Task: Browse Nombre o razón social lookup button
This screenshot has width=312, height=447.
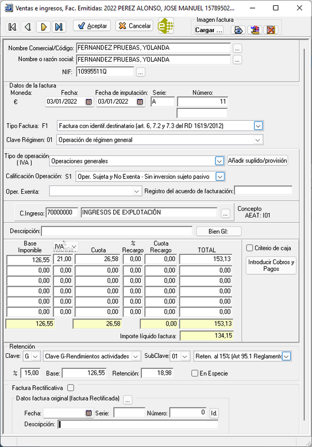Action: [237, 60]
